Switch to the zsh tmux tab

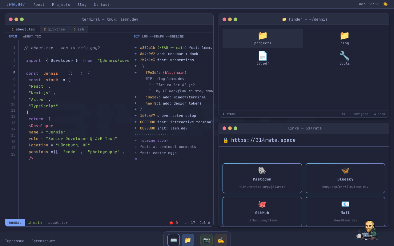pos(79,30)
